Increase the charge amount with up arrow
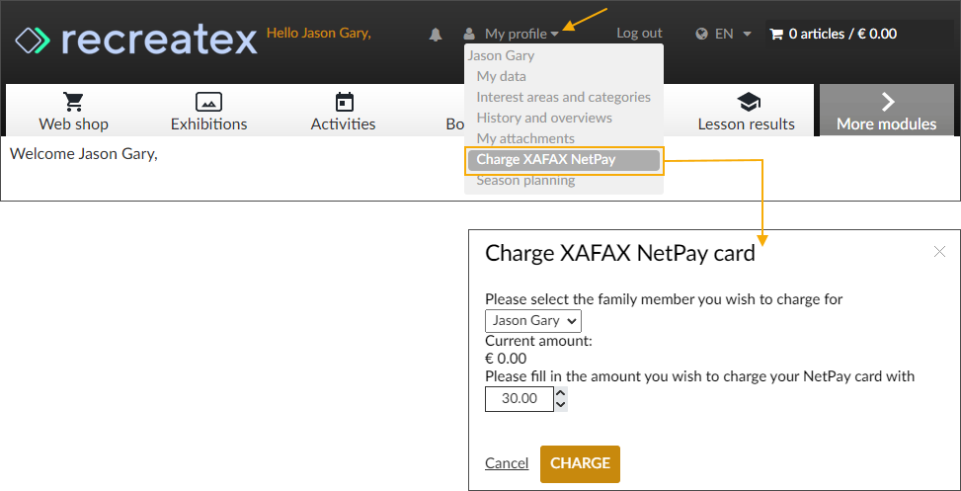Image resolution: width=961 pixels, height=491 pixels. coord(561,392)
